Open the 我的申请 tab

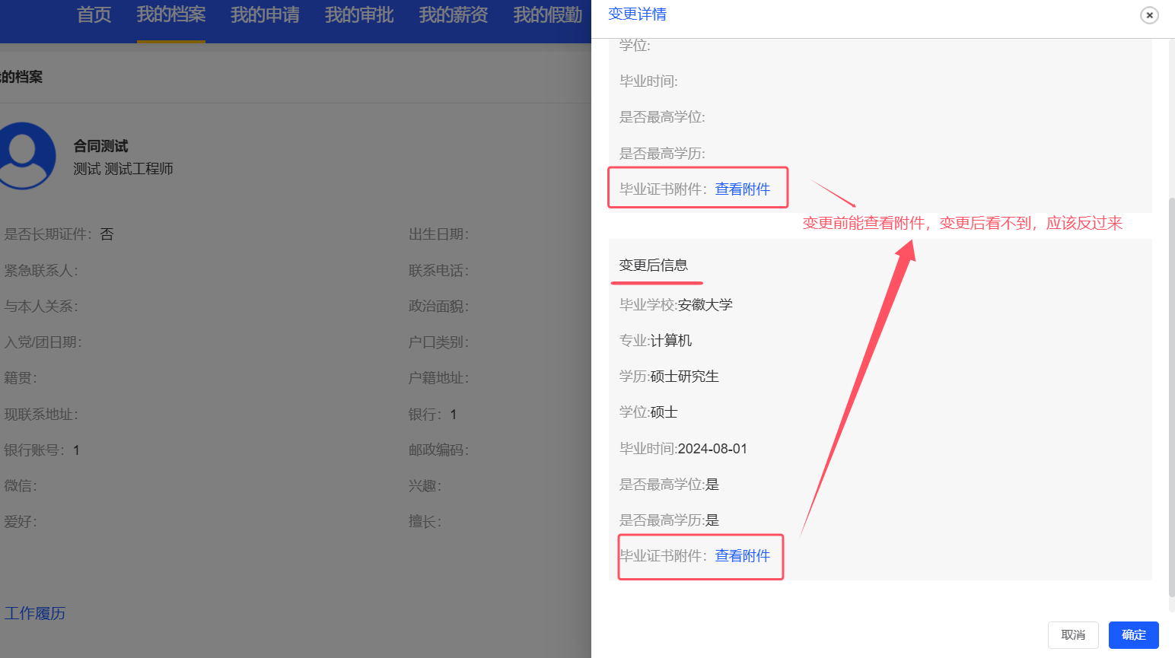(265, 15)
